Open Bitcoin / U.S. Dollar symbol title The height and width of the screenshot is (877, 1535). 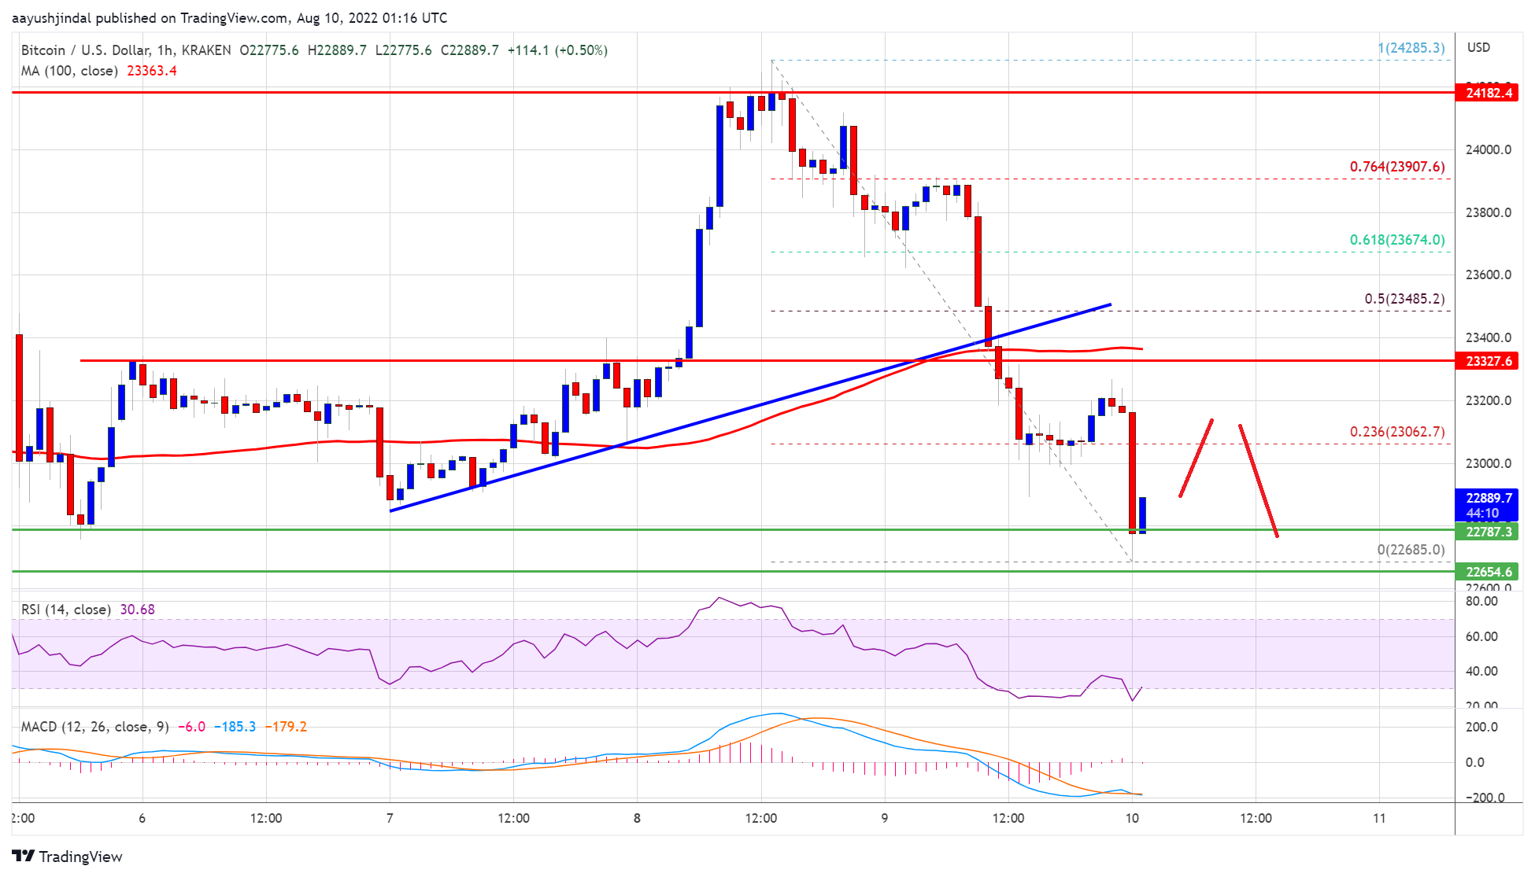pos(84,50)
